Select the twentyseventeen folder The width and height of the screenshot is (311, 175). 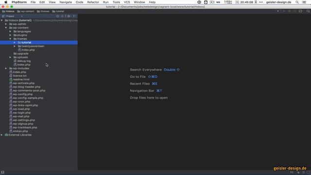click(33, 46)
